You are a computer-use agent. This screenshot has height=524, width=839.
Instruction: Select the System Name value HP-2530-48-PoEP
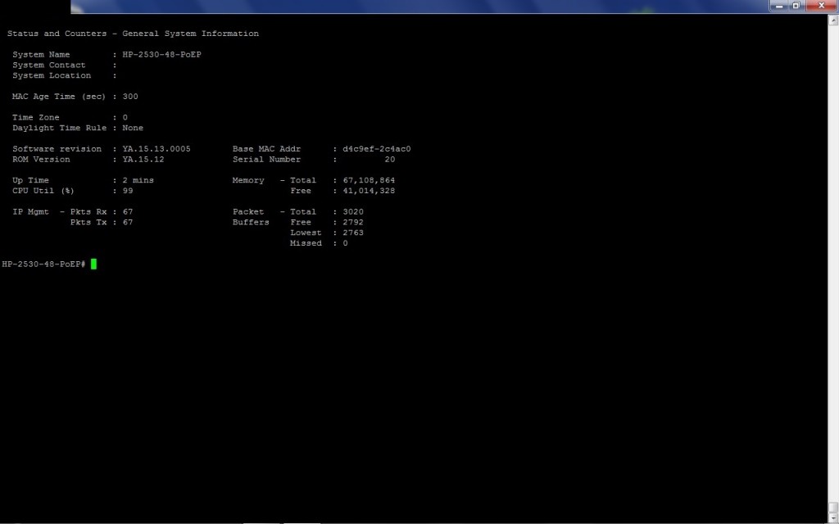(161, 55)
